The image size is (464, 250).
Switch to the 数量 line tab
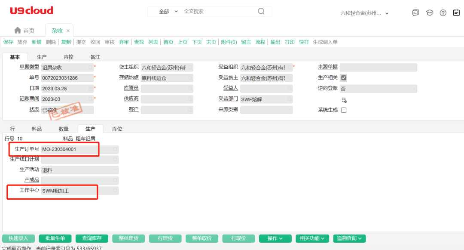pyautogui.click(x=64, y=129)
